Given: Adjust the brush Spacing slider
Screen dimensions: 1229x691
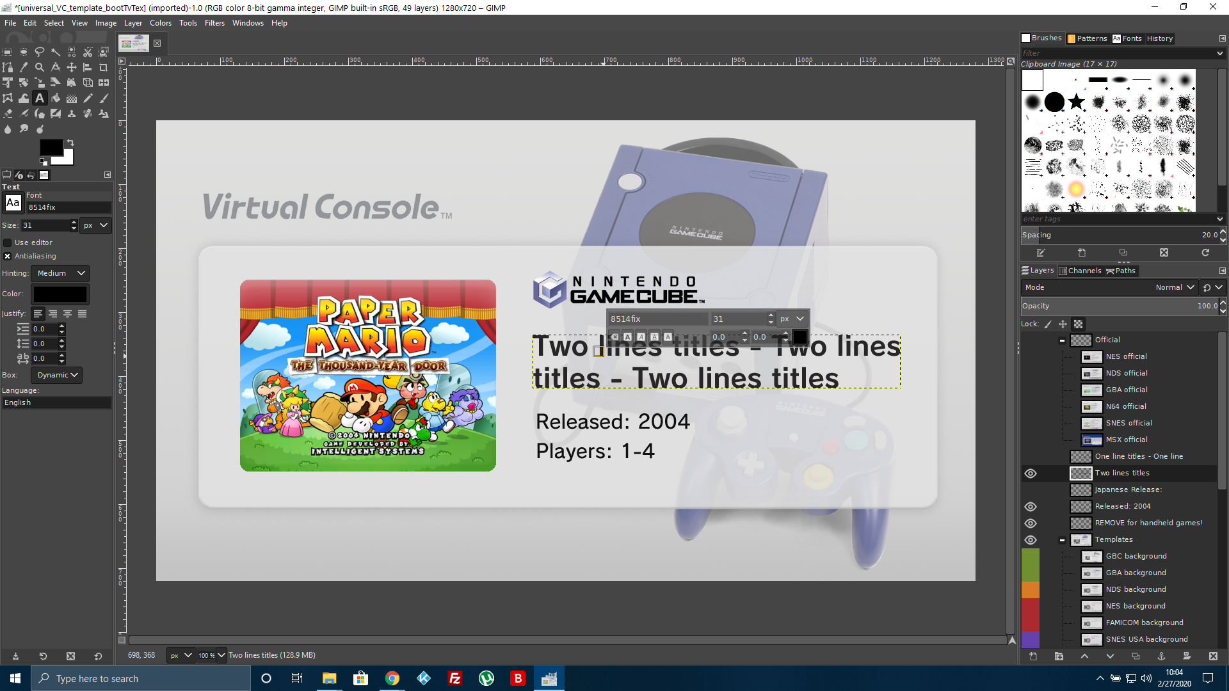Looking at the screenshot, I should [1120, 235].
